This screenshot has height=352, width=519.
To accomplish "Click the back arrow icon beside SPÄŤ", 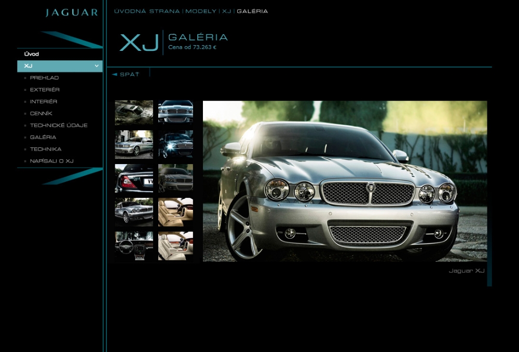I will (115, 75).
